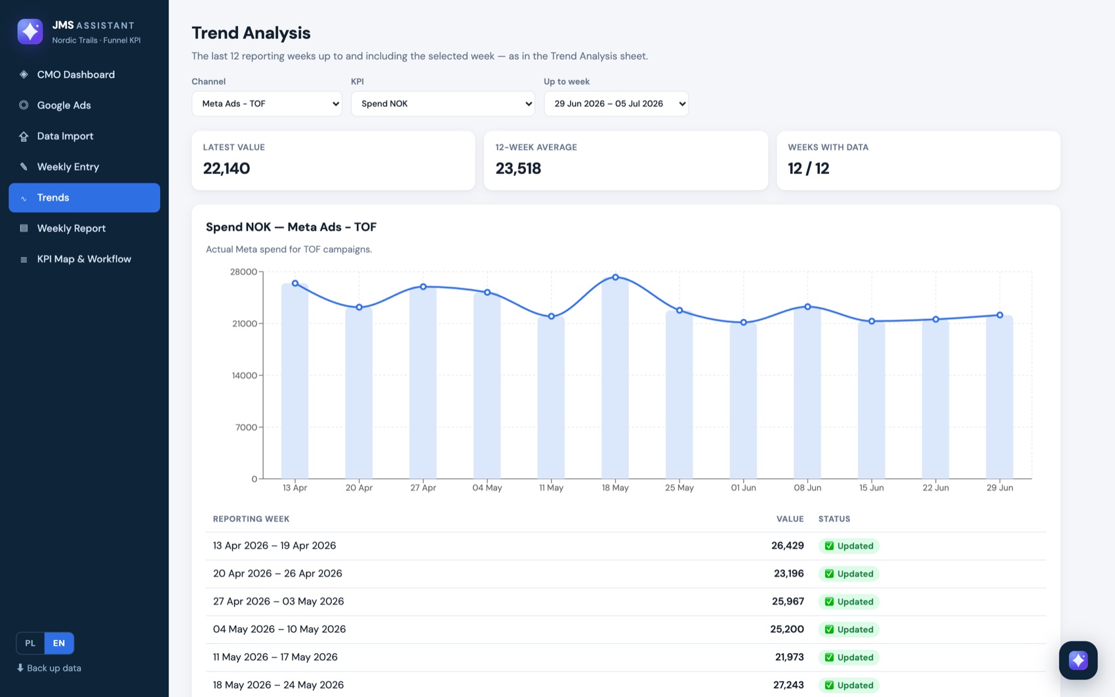Viewport: 1115px width, 697px height.
Task: Open the Channel dropdown Meta Ads - TOF
Action: [267, 104]
